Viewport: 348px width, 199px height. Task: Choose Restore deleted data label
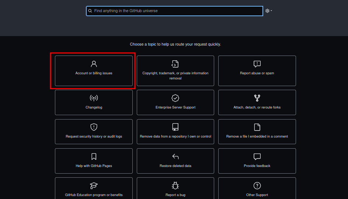point(175,166)
